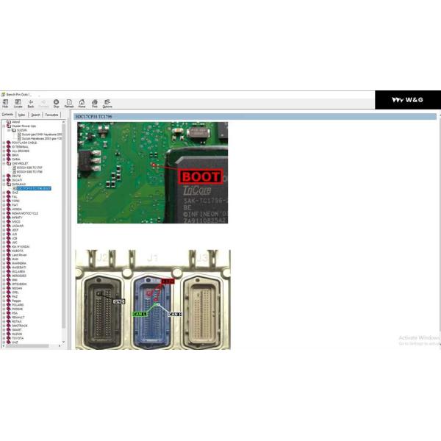The image size is (441, 441).
Task: Select the JAGUAR tree item
Action: click(18, 226)
